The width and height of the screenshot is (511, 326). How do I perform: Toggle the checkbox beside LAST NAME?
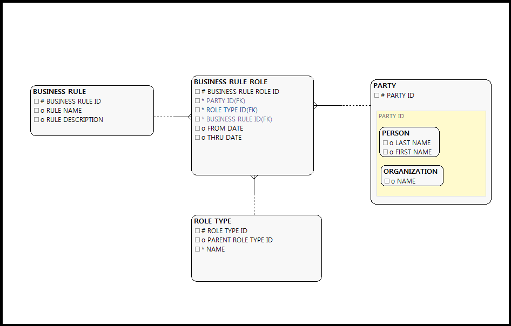[386, 143]
